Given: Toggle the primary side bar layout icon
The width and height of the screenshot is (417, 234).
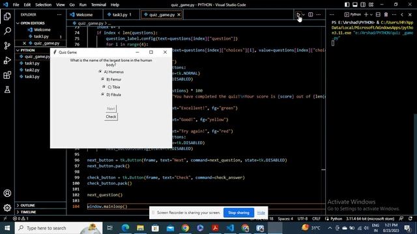Looking at the screenshot, I should point(347,5).
